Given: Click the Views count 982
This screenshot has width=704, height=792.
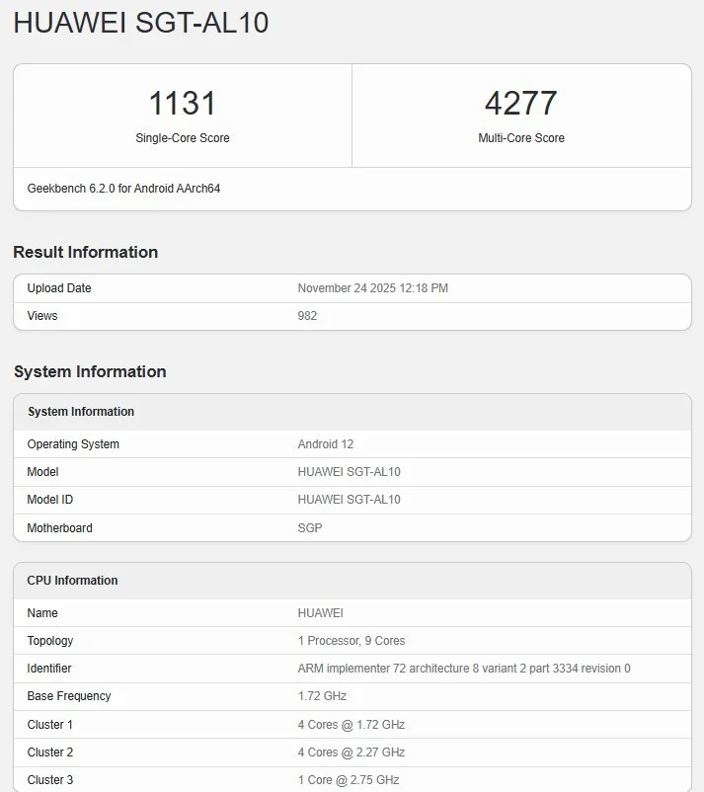Looking at the screenshot, I should point(307,316).
